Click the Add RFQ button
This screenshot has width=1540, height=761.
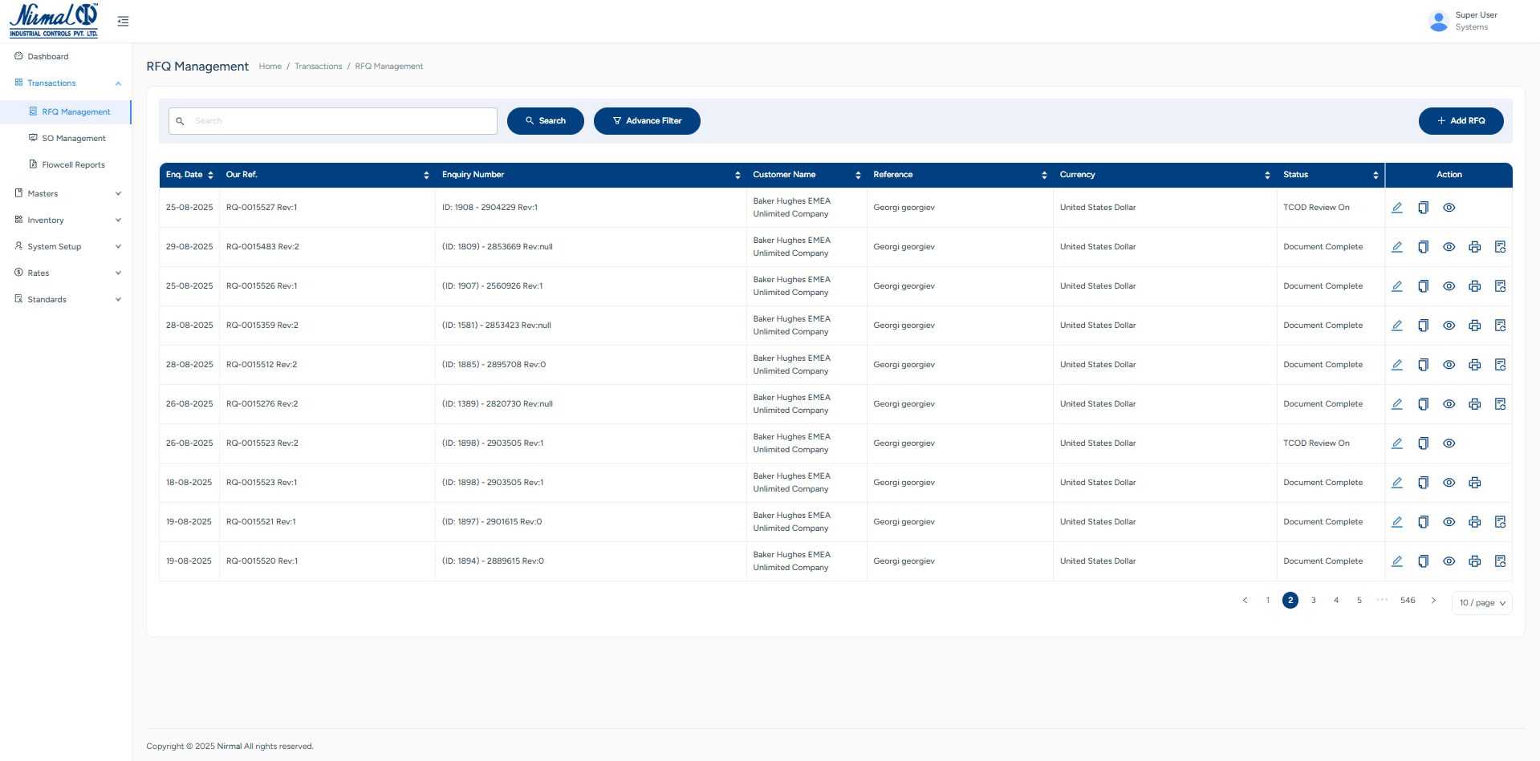point(1461,120)
